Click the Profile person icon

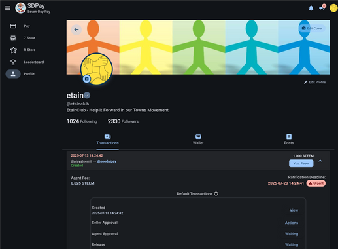(13, 74)
